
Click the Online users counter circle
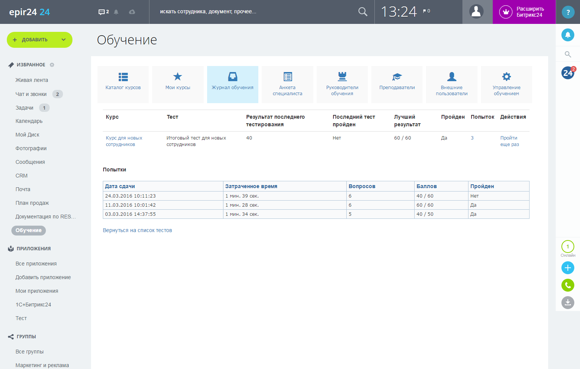pos(568,247)
